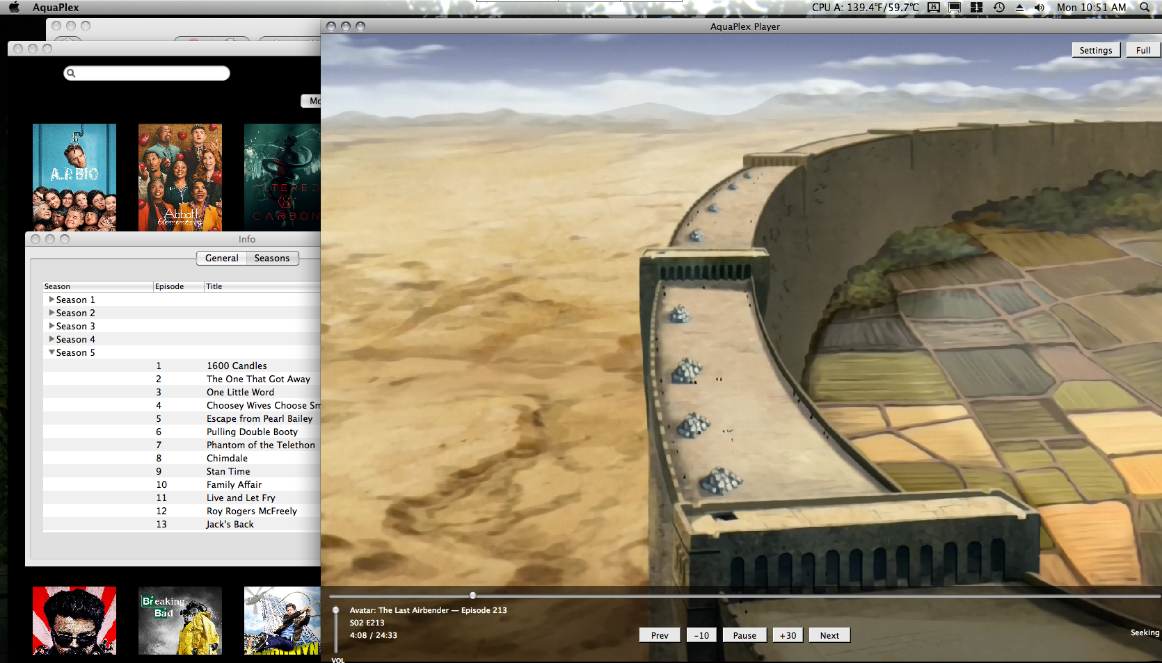Image resolution: width=1162 pixels, height=663 pixels.
Task: Click the eject icon in the menu bar
Action: pyautogui.click(x=1019, y=8)
